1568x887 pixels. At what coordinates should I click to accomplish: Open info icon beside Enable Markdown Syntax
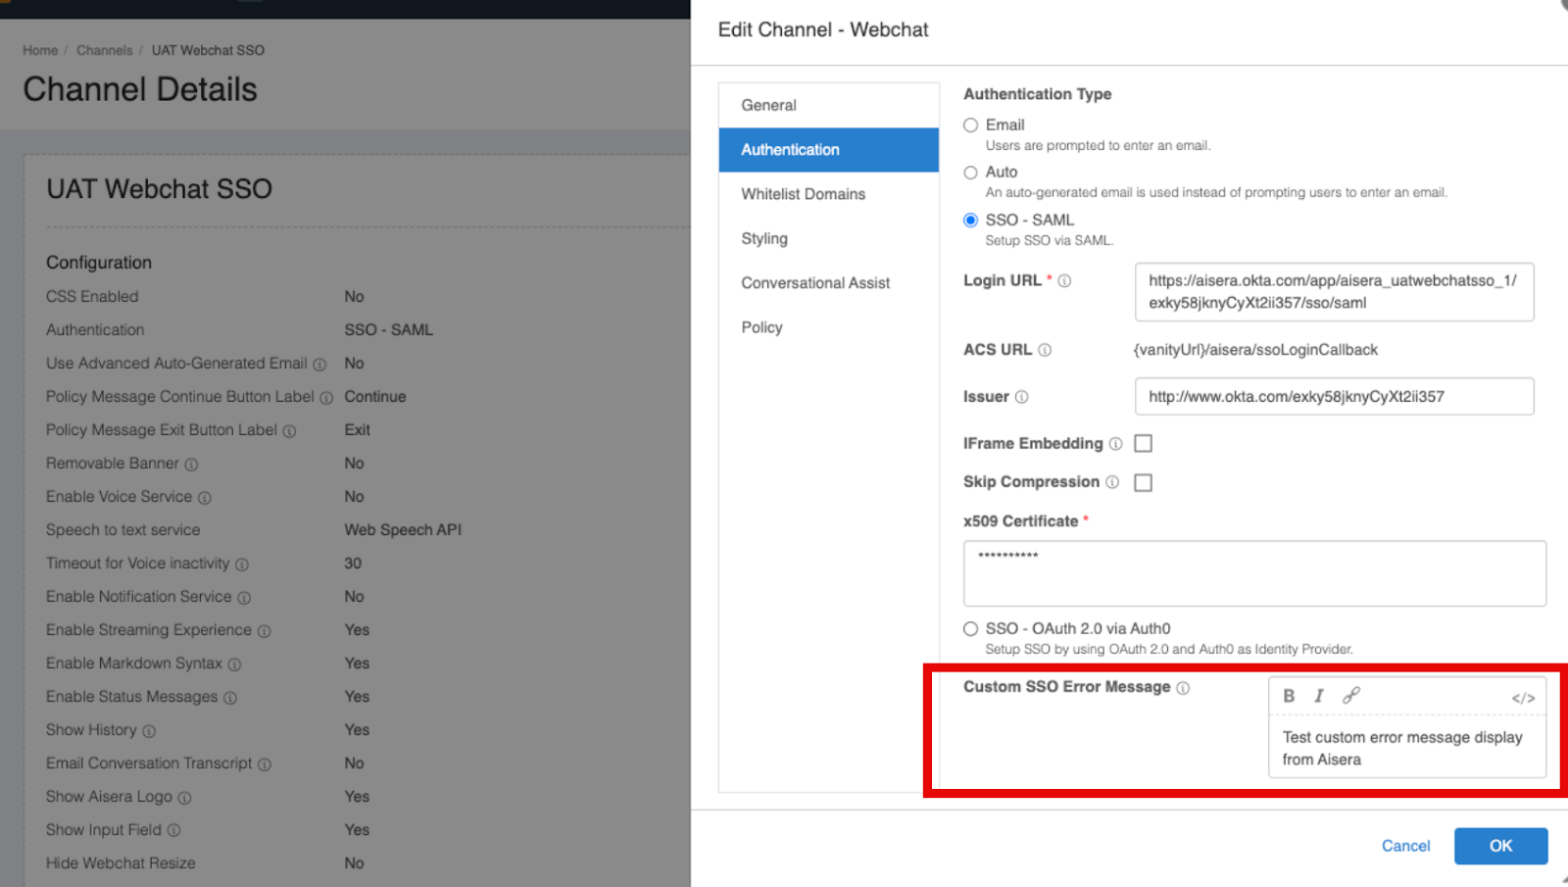click(x=234, y=665)
